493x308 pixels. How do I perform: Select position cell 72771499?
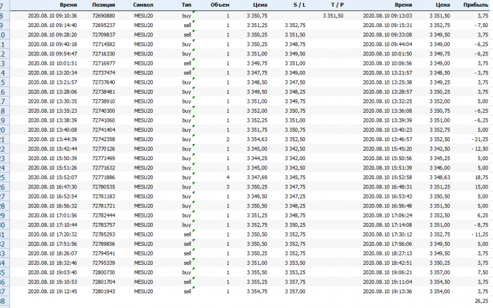104,158
